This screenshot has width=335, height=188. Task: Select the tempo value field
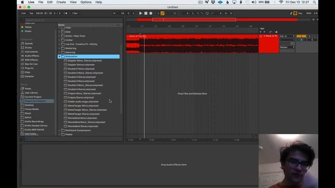[x=39, y=13]
